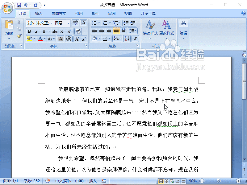Increase paragraph indent
247x185 pixels.
coord(133,23)
